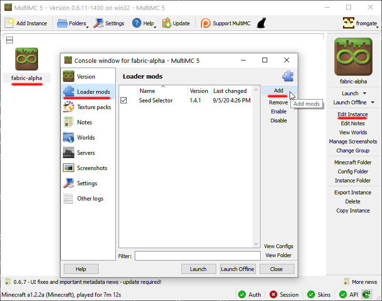
Task: Select fabric-alpha instance icon in main list
Action: 27,60
